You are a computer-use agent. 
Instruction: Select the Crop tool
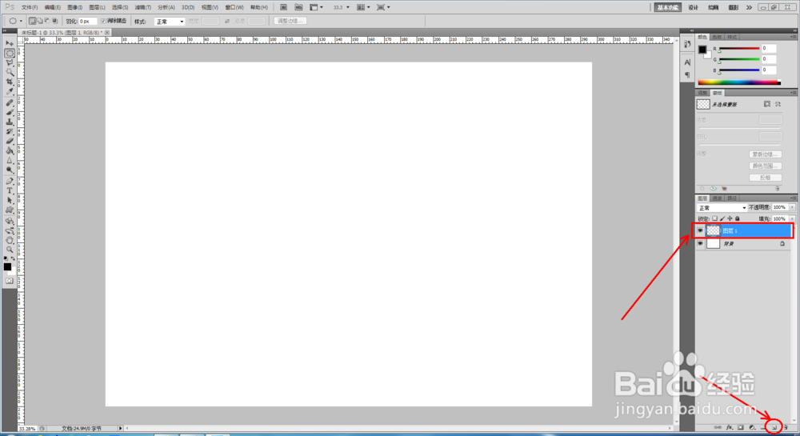(9, 82)
